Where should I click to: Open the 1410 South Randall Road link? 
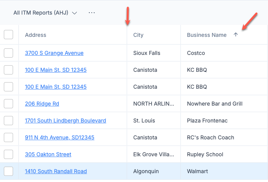tap(56, 171)
